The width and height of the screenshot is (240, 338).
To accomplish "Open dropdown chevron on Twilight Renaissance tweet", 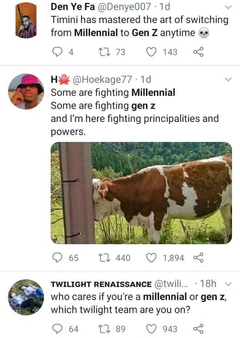I will point(228,284).
